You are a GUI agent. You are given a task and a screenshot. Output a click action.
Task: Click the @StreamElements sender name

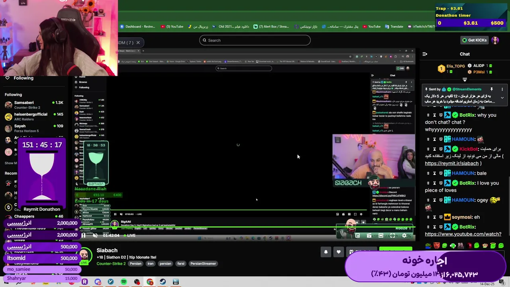(467, 89)
